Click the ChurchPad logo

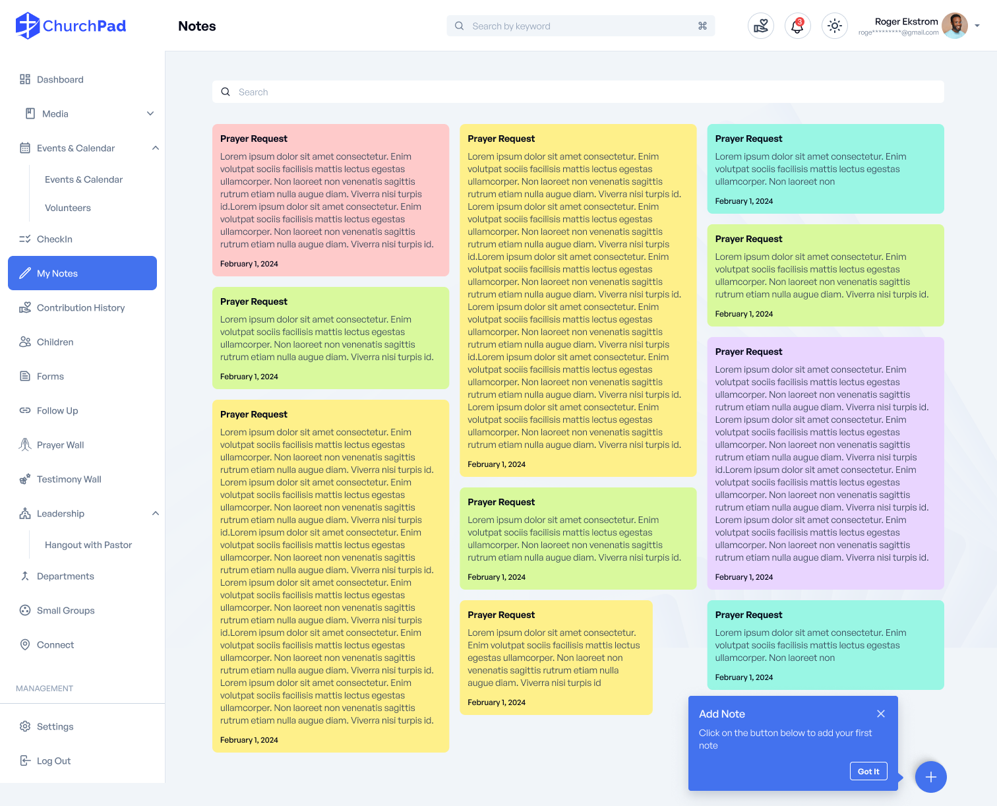(71, 26)
